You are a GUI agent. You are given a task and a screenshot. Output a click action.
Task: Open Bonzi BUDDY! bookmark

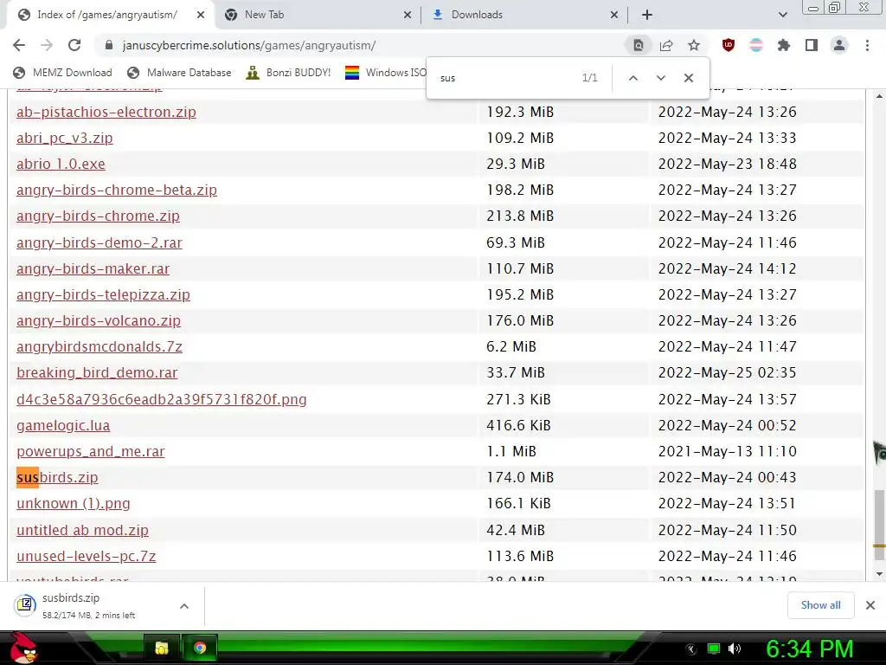[288, 73]
